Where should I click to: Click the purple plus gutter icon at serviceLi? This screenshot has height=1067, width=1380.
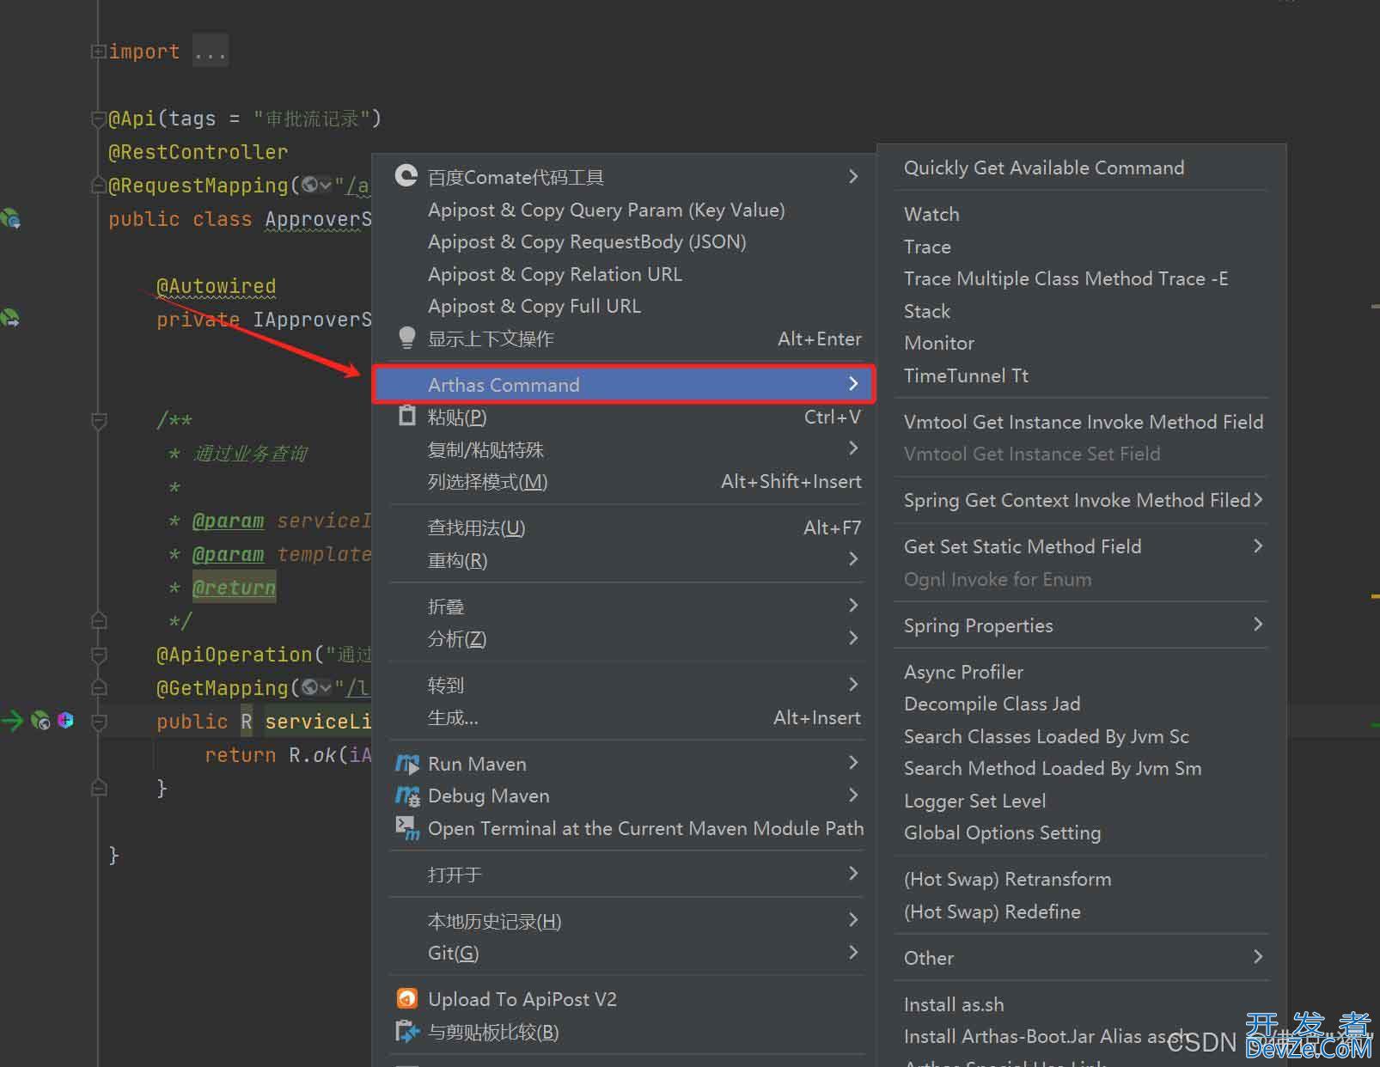[65, 720]
